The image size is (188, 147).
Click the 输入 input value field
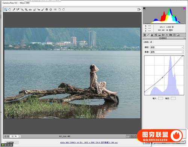point(161,98)
